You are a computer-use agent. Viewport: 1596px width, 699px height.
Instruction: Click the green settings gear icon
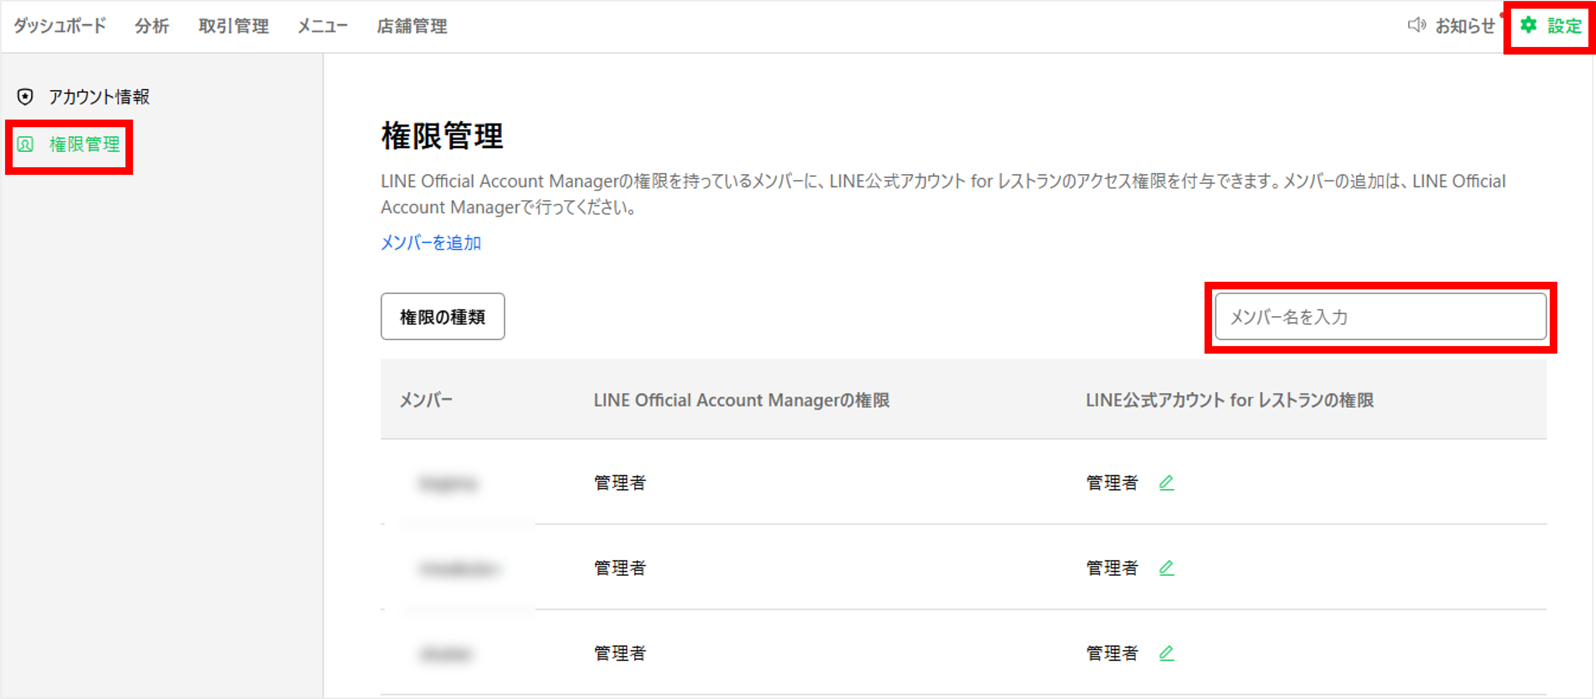click(1528, 25)
